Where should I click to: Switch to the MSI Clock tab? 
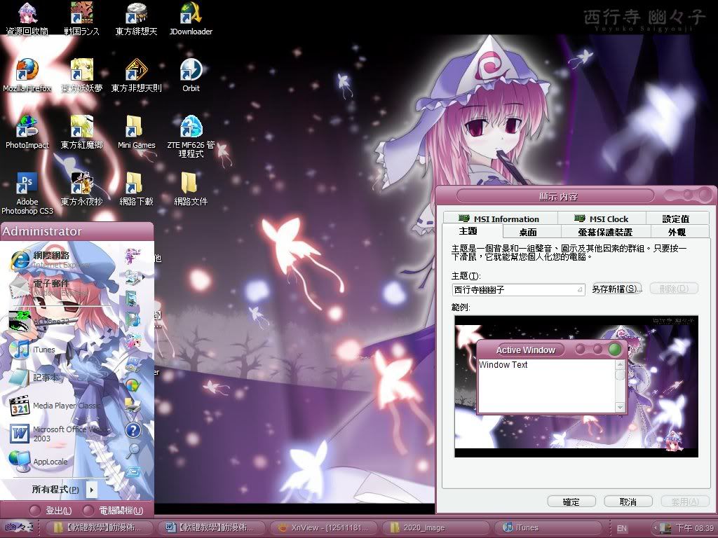601,219
